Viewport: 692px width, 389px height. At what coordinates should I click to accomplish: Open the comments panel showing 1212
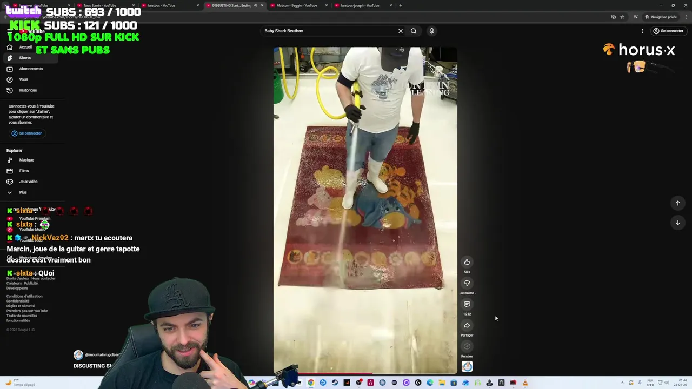point(467,304)
